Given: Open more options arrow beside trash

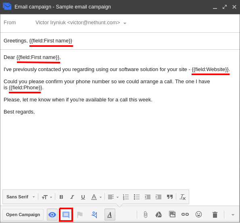Looking at the screenshot, I should [233, 215].
